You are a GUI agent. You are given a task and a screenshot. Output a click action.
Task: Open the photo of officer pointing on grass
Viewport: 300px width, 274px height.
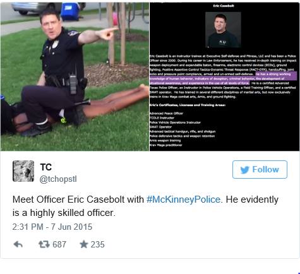click(x=75, y=76)
